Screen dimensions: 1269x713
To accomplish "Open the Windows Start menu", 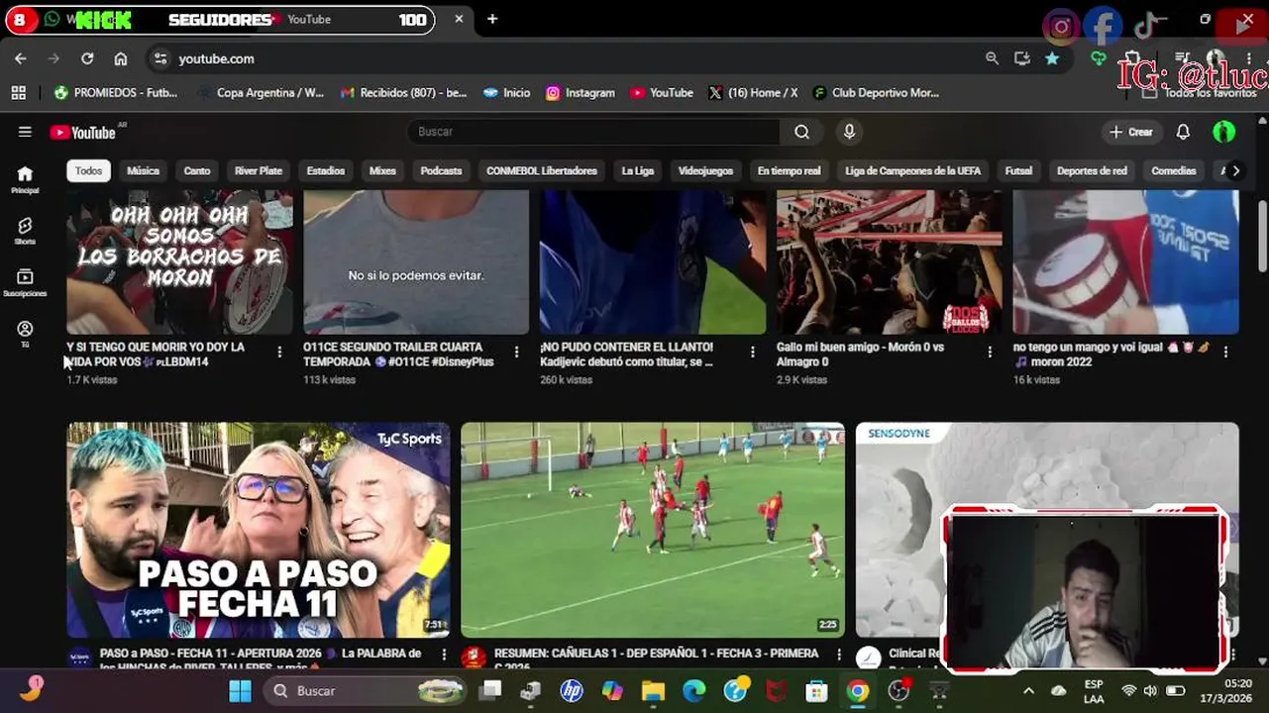I will click(x=240, y=690).
